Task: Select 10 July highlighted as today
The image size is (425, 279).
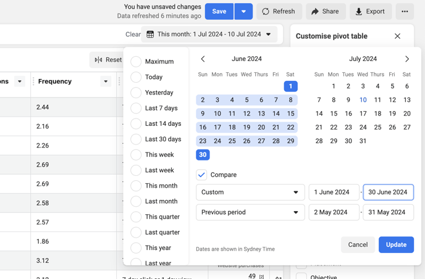Action: point(363,100)
